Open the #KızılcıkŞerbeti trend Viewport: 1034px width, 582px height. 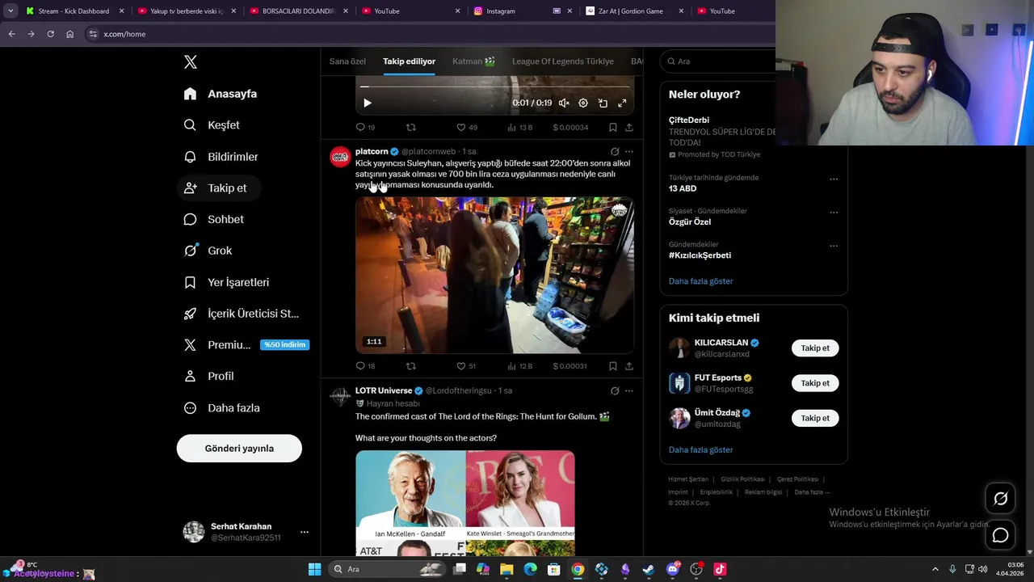[700, 255]
